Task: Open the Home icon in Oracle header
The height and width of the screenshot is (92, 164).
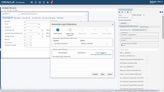Action: coord(32,2)
